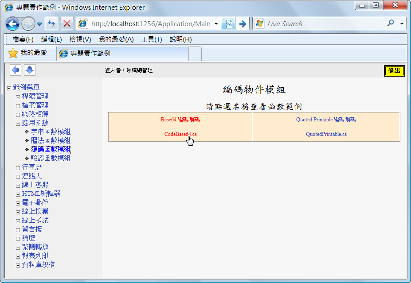Collapse the 應用函數 tree node
Viewport: 411px width, 283px height.
tap(18, 124)
